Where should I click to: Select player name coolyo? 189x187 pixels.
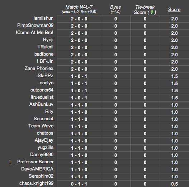[x=47, y=83]
